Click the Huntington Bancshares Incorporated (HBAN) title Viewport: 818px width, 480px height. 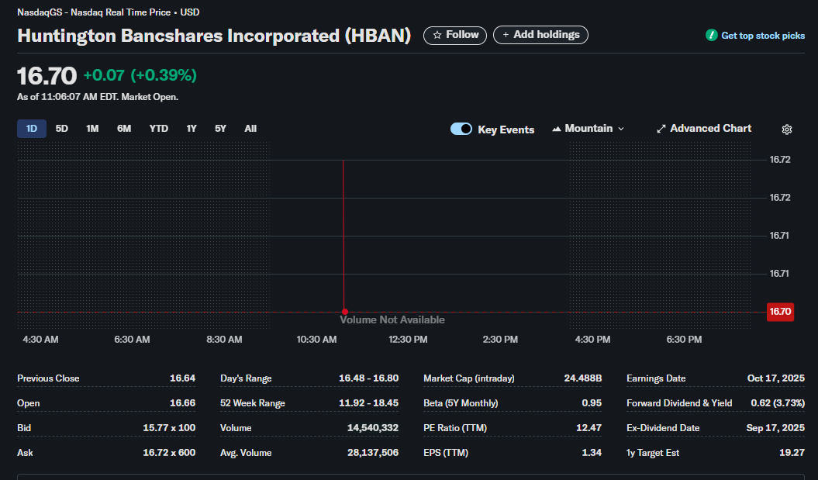click(214, 36)
